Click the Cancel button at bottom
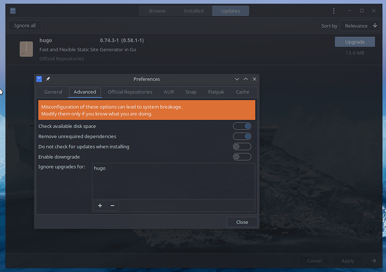Viewport: 386px width, 272px height. pyautogui.click(x=314, y=261)
